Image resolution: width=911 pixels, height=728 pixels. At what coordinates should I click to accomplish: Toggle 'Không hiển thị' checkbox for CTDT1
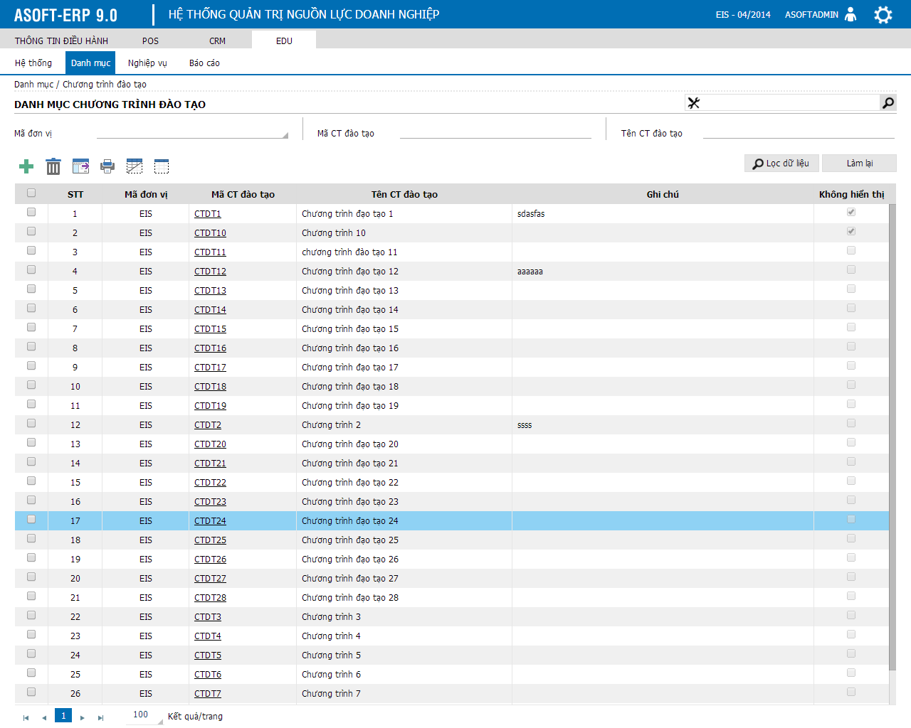[x=851, y=212]
